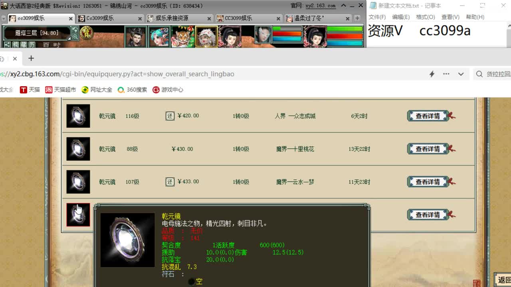The image size is (511, 287).
Task: Open the 格式(O) menu in Notepad
Action: (x=426, y=17)
